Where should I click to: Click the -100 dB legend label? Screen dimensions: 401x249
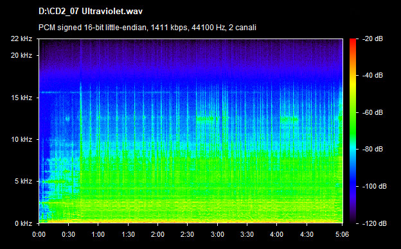coord(374,186)
